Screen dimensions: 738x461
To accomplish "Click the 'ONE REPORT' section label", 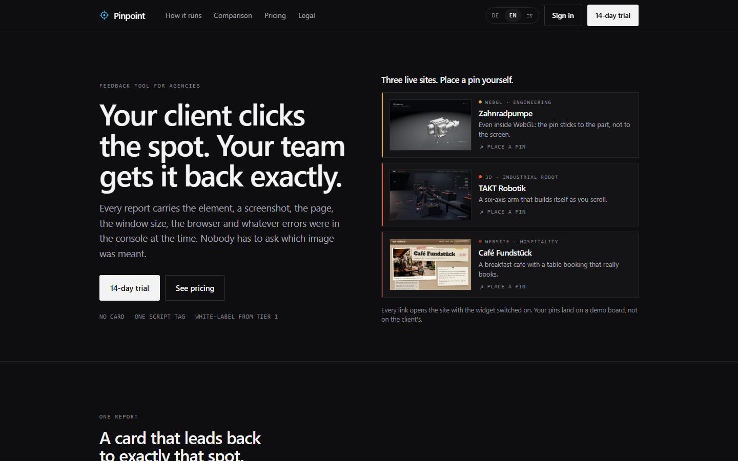I will tap(118, 417).
